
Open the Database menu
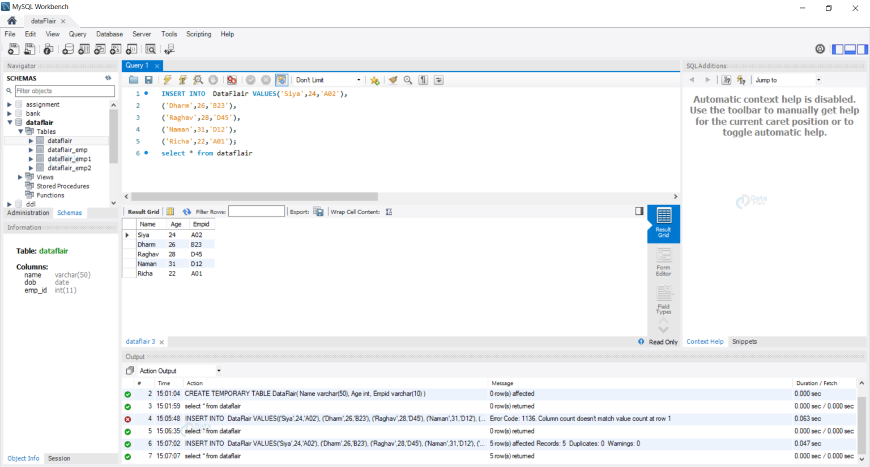click(109, 34)
